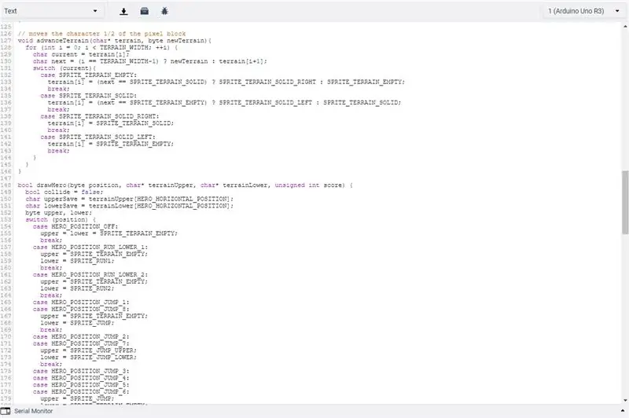Image resolution: width=629 pixels, height=418 pixels.
Task: Click line 'char upperSave = terrainUpper'
Action: (x=129, y=199)
